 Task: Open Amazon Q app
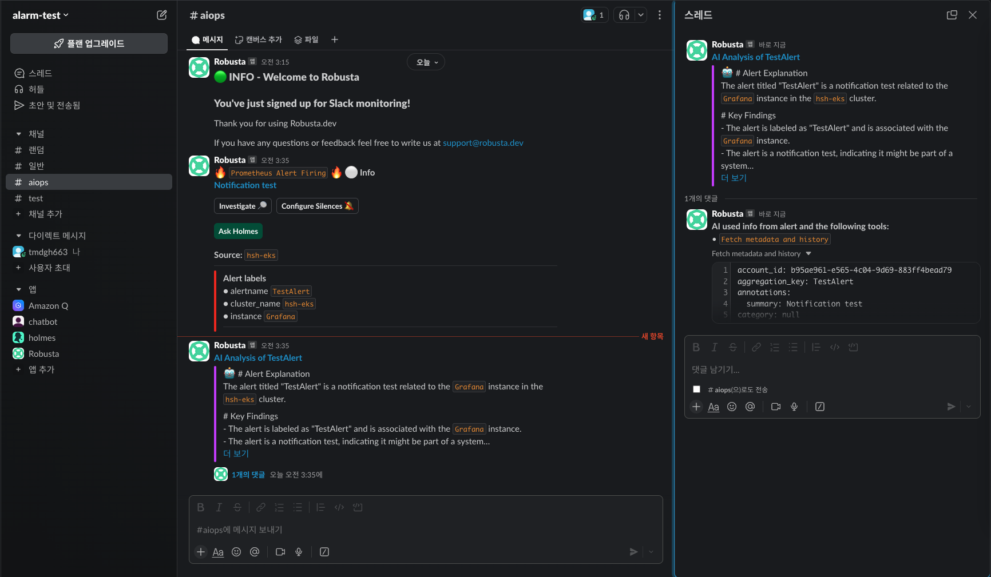(x=89, y=305)
